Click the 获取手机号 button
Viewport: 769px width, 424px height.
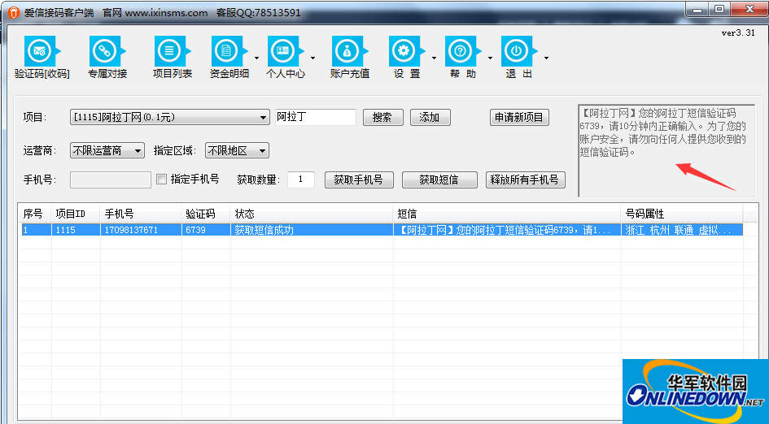[359, 180]
